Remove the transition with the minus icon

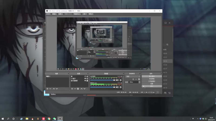click(136, 79)
